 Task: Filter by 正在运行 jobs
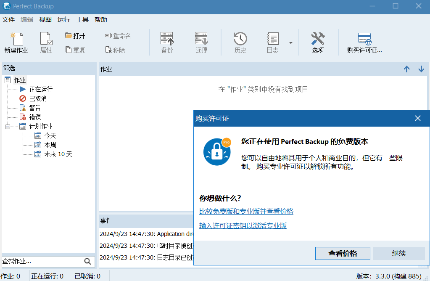[41, 90]
